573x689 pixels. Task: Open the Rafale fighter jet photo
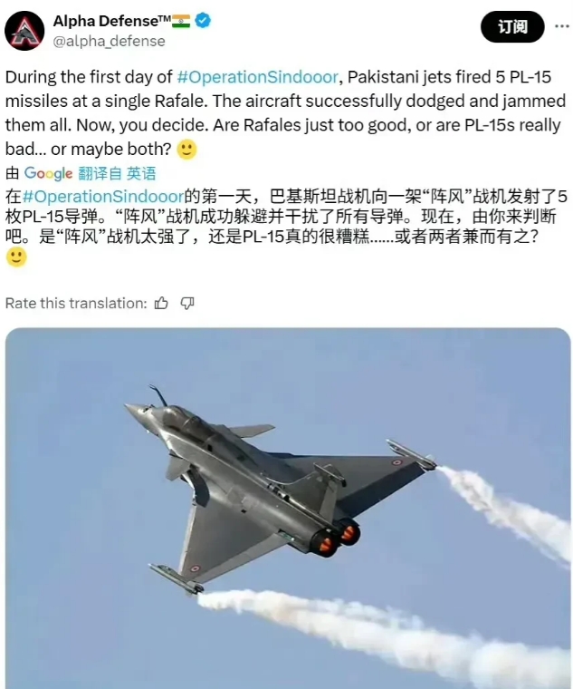tap(288, 508)
